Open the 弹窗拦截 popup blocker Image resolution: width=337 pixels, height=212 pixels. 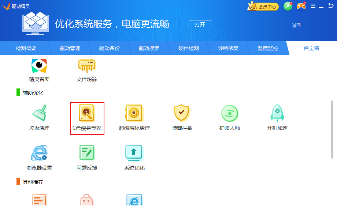click(x=182, y=113)
